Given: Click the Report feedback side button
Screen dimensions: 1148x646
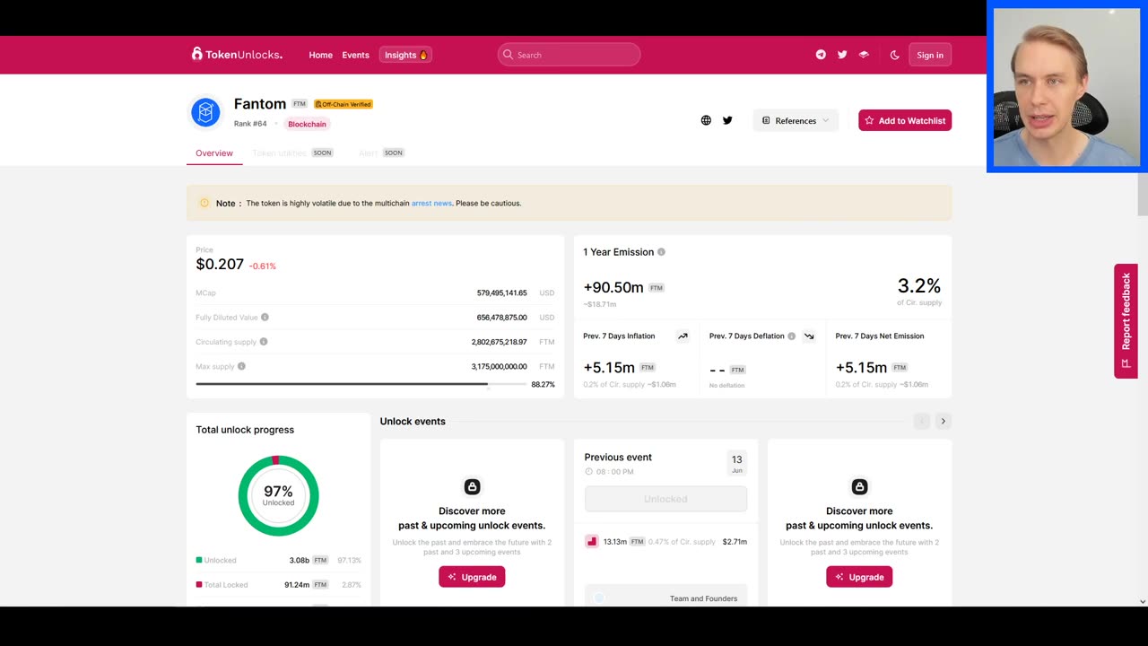Looking at the screenshot, I should click(x=1126, y=321).
